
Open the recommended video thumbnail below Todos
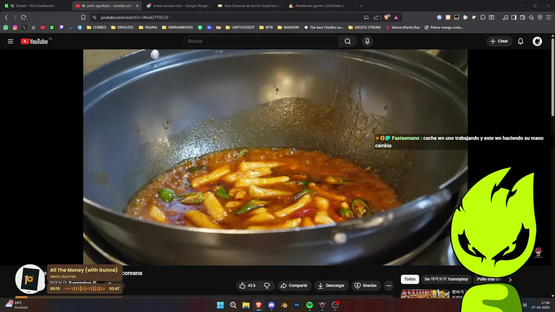(x=425, y=294)
